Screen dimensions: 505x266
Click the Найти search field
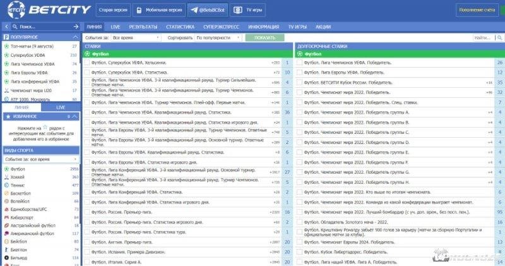pos(483,38)
